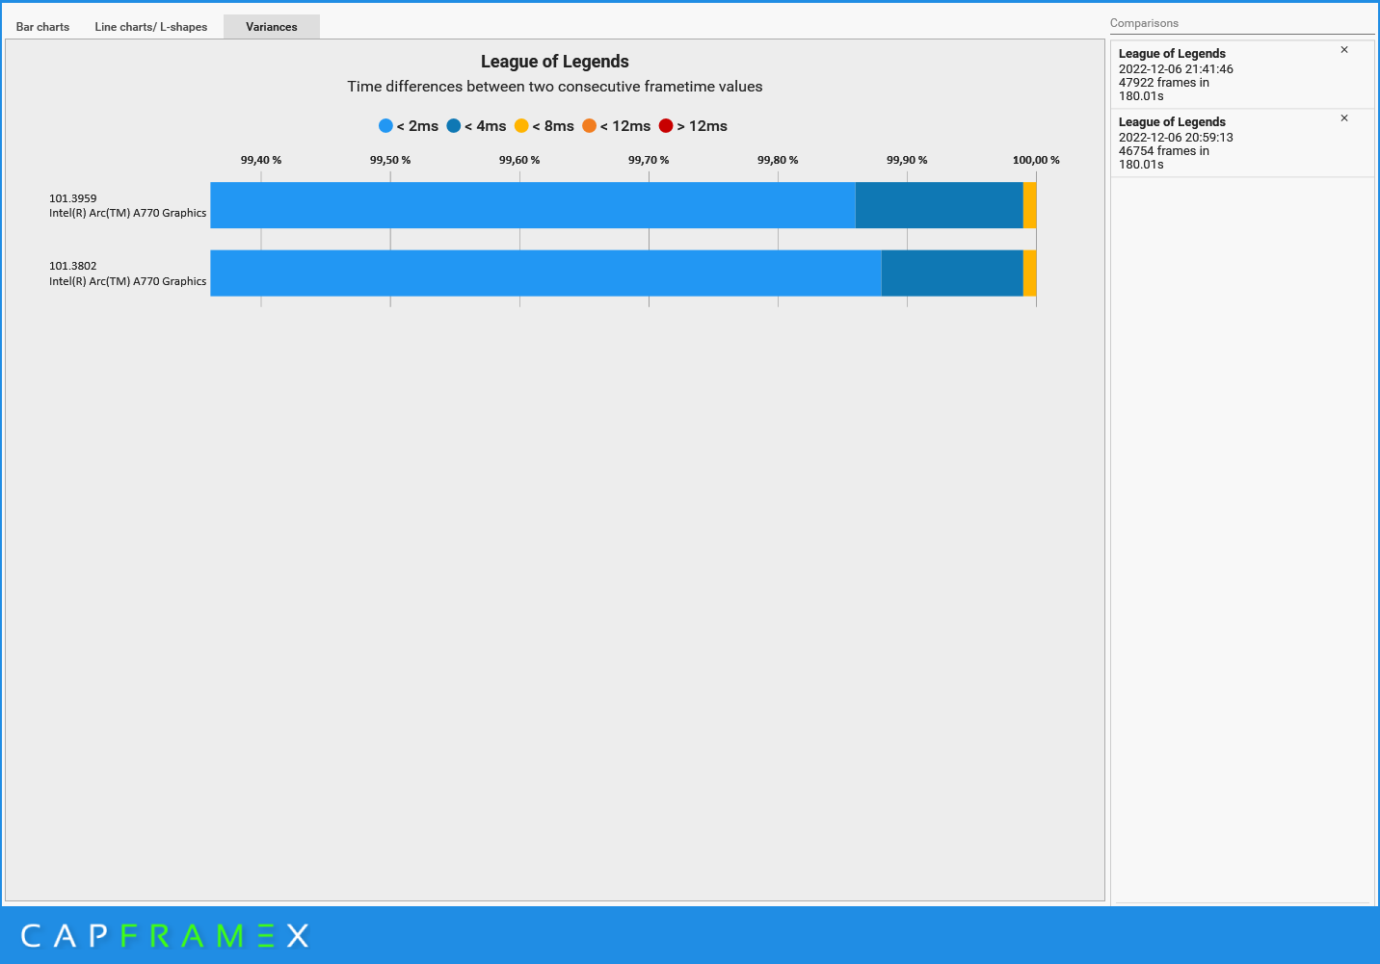Toggle the < 2ms legend marker
Viewport: 1380px width, 964px height.
point(385,126)
